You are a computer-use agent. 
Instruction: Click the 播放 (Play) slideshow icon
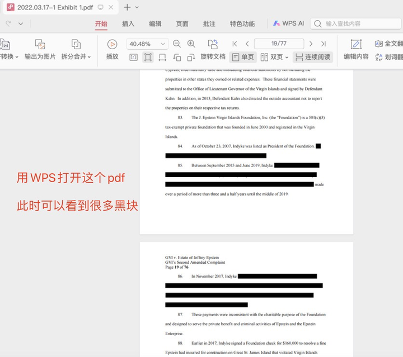point(112,44)
